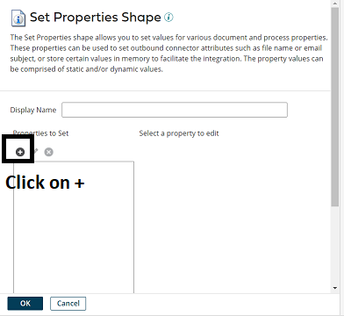Click the pencil edit property icon
344x316 pixels.
pyautogui.click(x=36, y=151)
